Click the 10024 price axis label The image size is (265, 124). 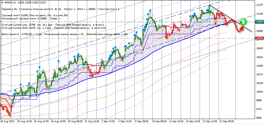(259, 92)
